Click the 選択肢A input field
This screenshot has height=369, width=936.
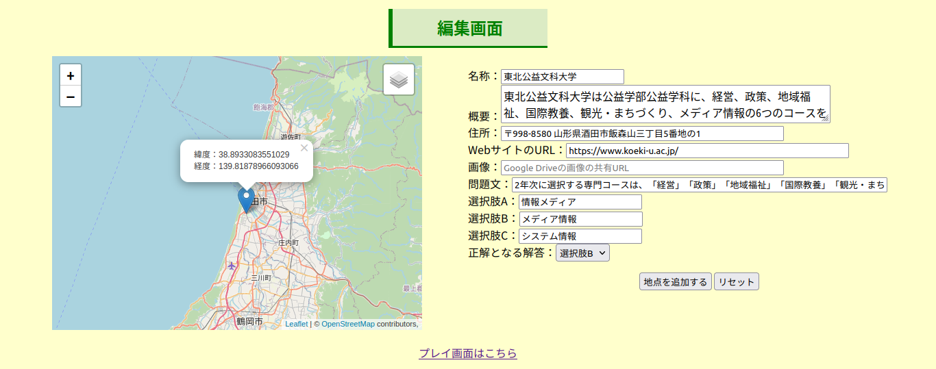(580, 202)
